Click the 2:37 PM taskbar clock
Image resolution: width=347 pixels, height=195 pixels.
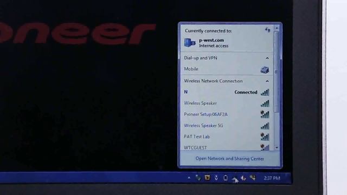tap(272, 178)
